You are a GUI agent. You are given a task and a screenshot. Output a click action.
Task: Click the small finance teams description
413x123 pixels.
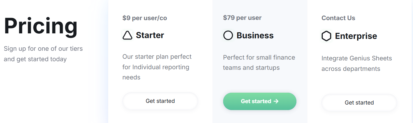(259, 63)
